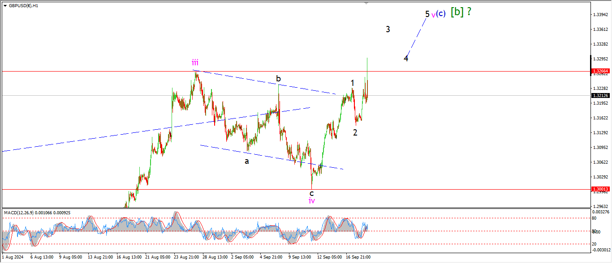612x263 pixels.
Task: Click the GBPUSD(€),H1 chart title
Action: (x=23, y=6)
